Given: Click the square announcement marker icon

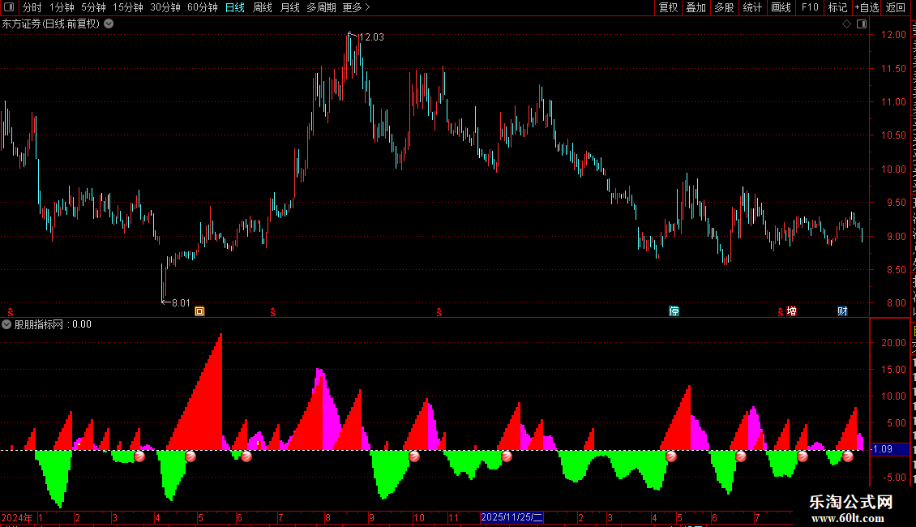Looking at the screenshot, I should click(199, 311).
